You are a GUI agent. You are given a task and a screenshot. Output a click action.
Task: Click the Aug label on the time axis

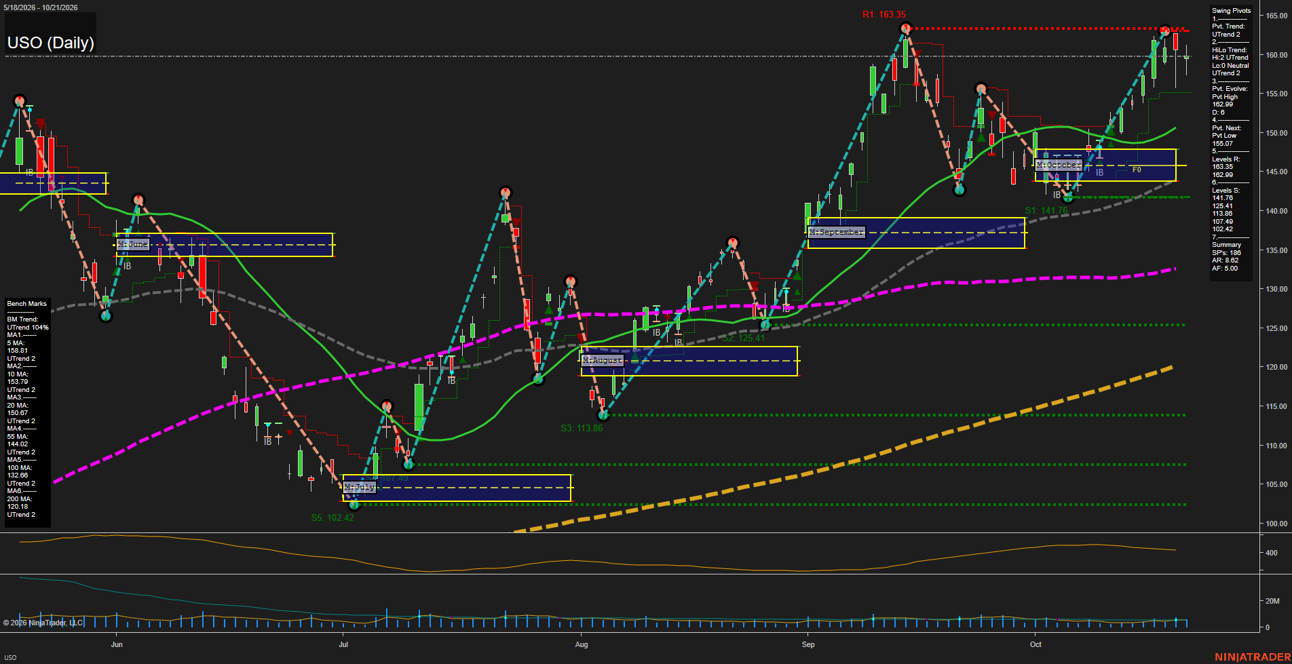(x=582, y=644)
